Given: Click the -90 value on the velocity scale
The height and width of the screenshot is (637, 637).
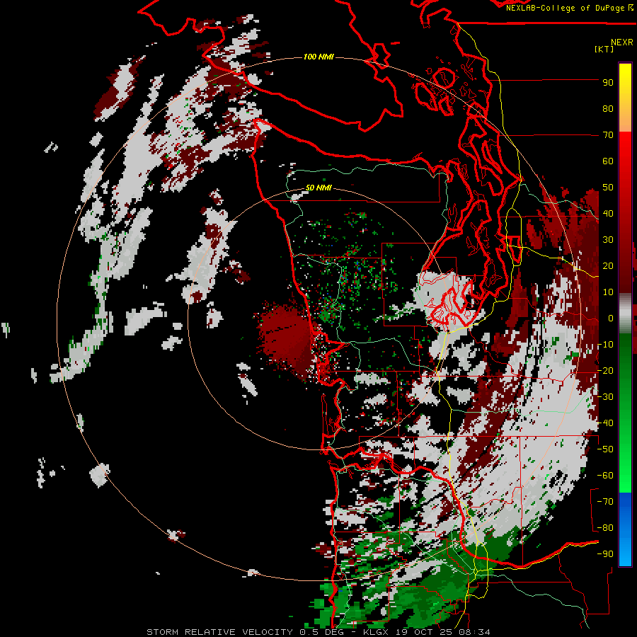Looking at the screenshot, I should point(605,554).
